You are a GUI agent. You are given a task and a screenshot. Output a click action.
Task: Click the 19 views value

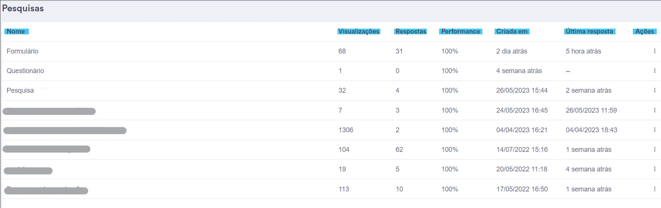(x=342, y=169)
